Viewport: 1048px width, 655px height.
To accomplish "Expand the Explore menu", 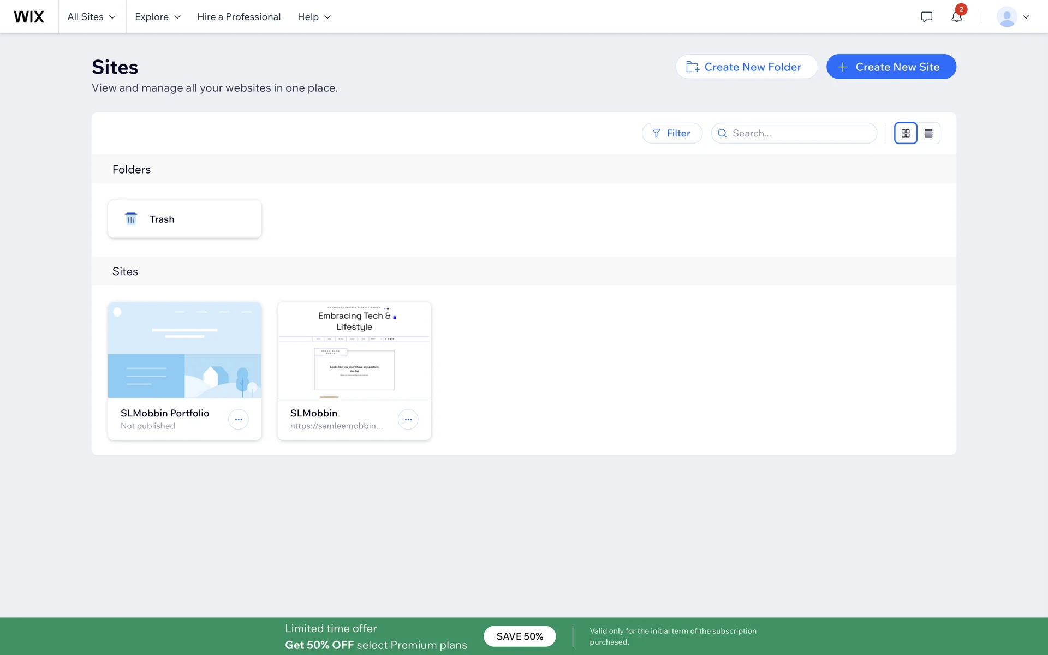I will tap(158, 17).
